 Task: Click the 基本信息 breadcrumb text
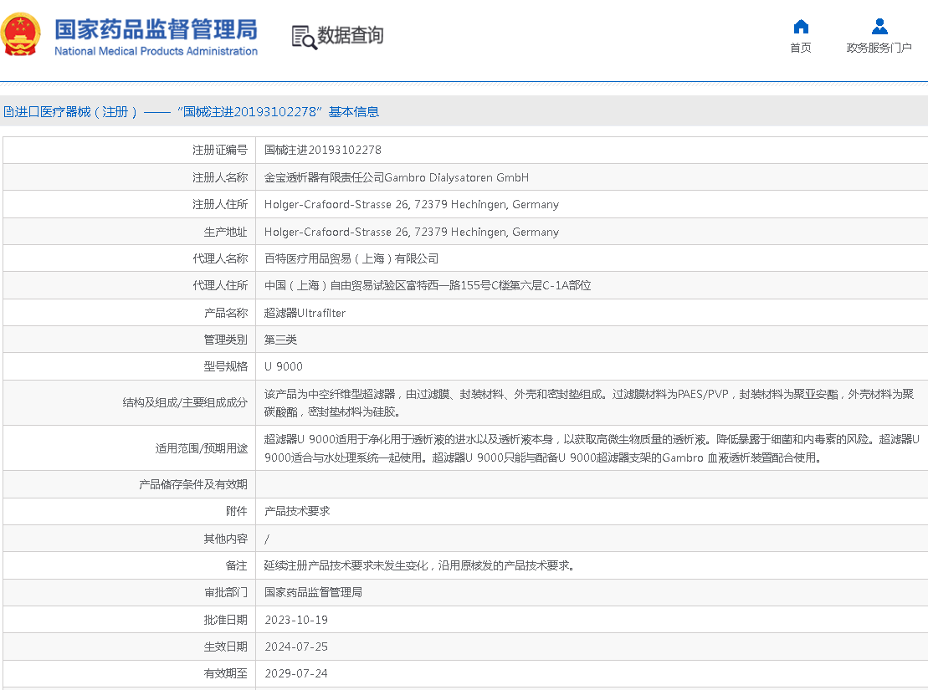354,112
